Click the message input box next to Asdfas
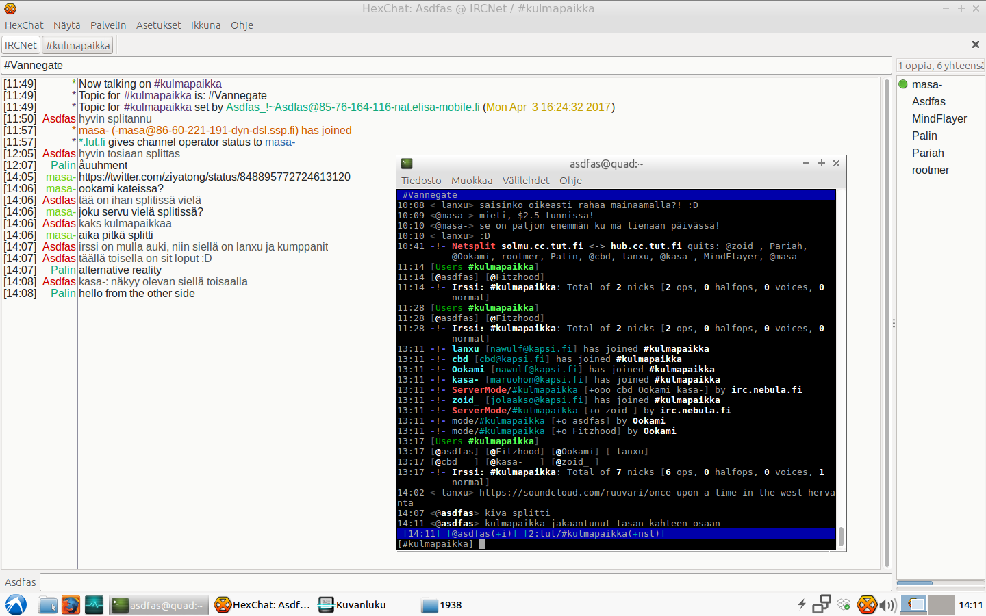The width and height of the screenshot is (986, 616). (466, 582)
